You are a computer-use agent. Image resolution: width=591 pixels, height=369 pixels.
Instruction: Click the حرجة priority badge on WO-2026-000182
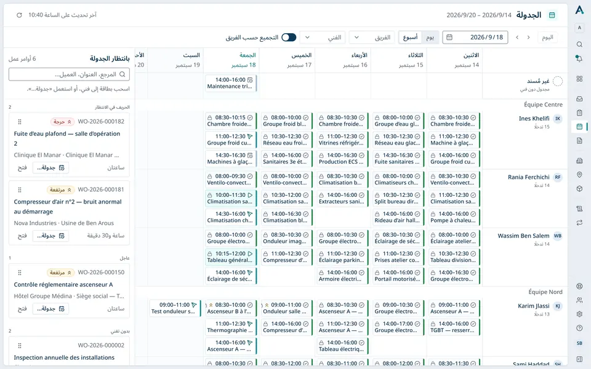tap(62, 122)
